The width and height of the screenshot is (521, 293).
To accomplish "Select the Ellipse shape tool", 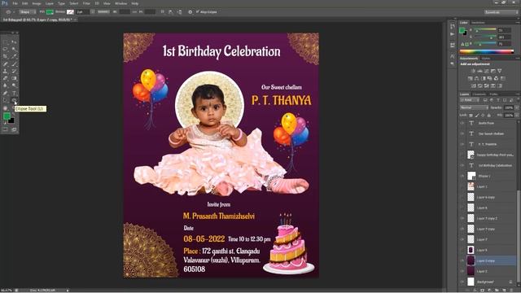I will pyautogui.click(x=14, y=100).
